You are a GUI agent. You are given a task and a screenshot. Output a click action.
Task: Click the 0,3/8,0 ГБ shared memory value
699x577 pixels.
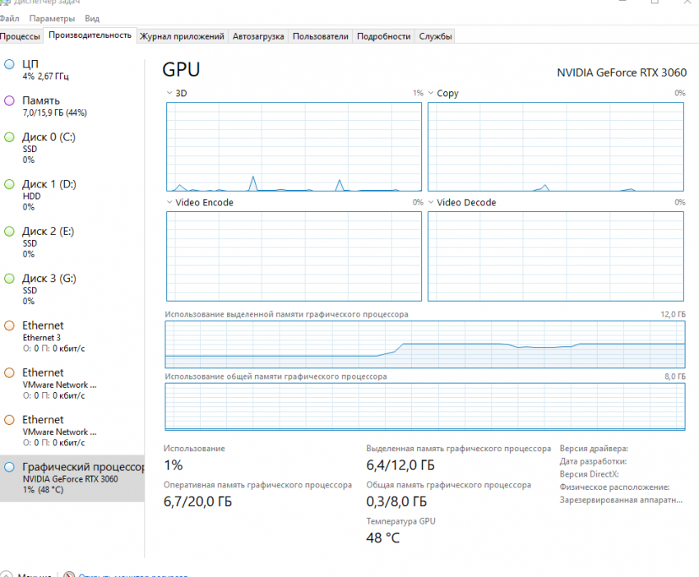[396, 501]
